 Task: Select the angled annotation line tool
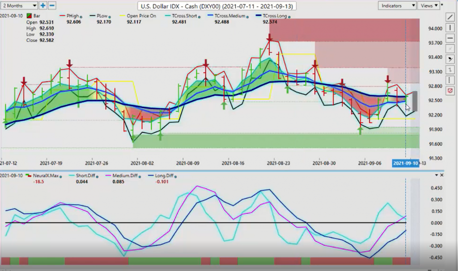click(450, 59)
